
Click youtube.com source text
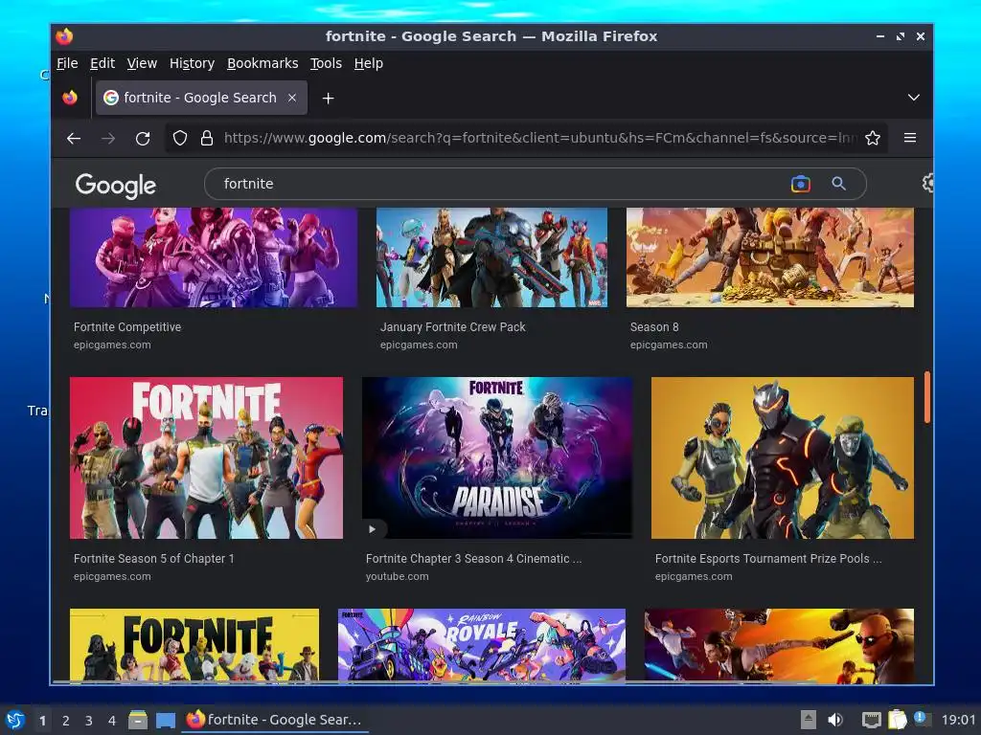pos(398,576)
